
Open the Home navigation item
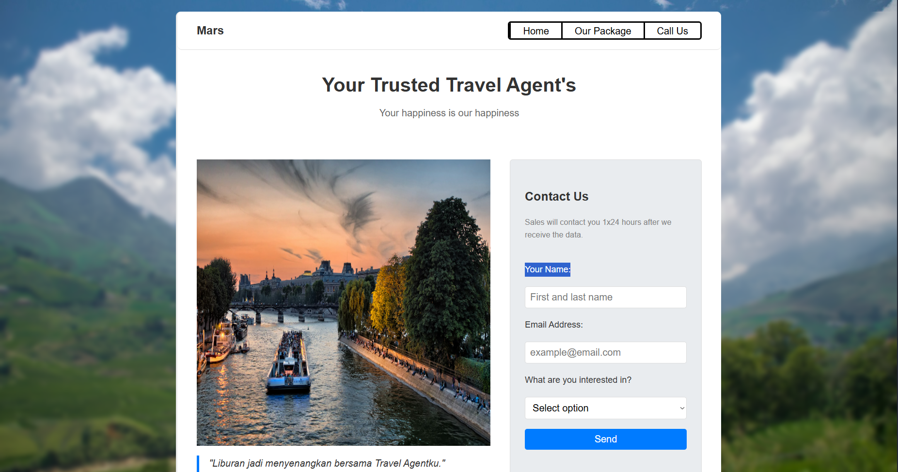pyautogui.click(x=536, y=31)
